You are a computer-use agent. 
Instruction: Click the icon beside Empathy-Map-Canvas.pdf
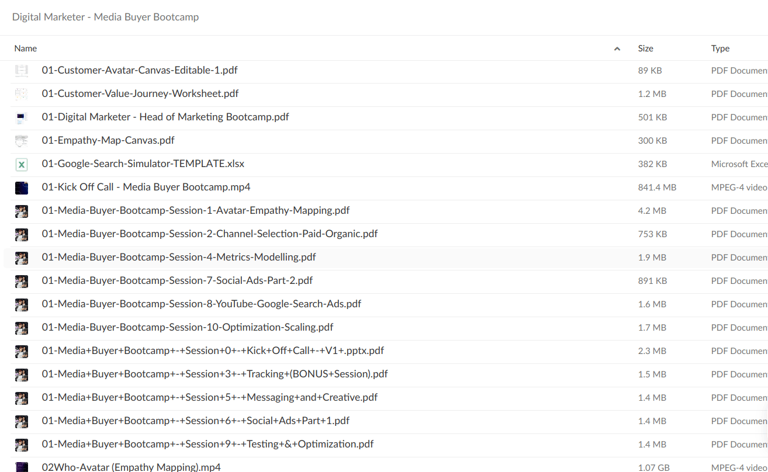pyautogui.click(x=22, y=141)
